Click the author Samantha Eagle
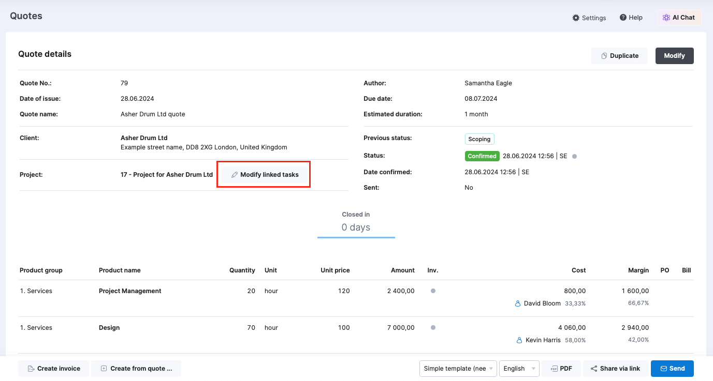This screenshot has height=381, width=713. tap(488, 83)
